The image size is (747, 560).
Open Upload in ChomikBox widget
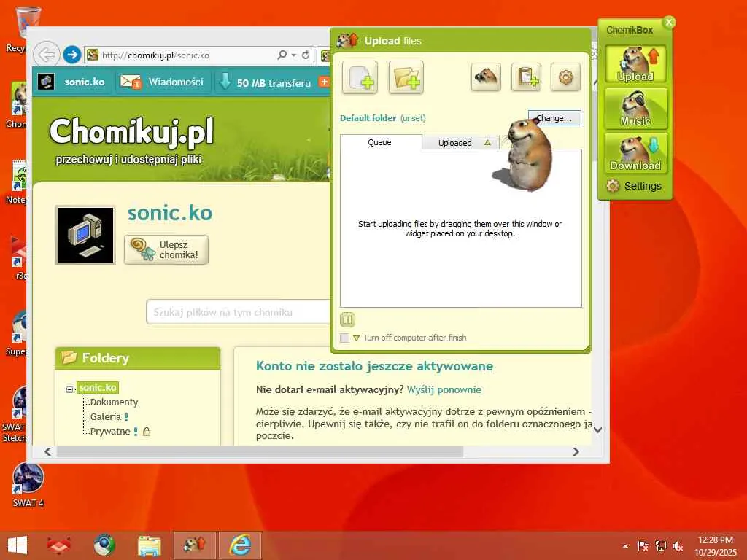tap(635, 64)
